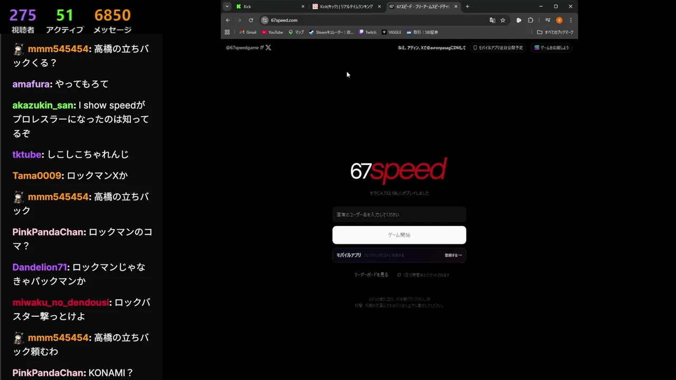Open the extensions puzzle icon

pyautogui.click(x=531, y=20)
